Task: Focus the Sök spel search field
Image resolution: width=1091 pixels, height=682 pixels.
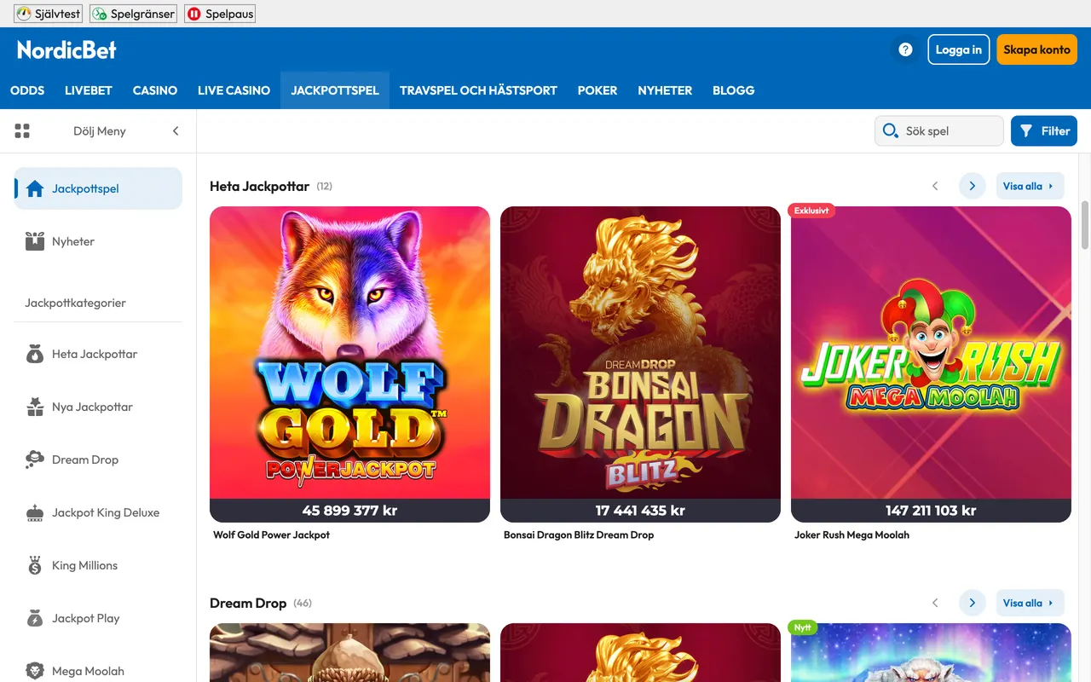Action: pyautogui.click(x=939, y=130)
